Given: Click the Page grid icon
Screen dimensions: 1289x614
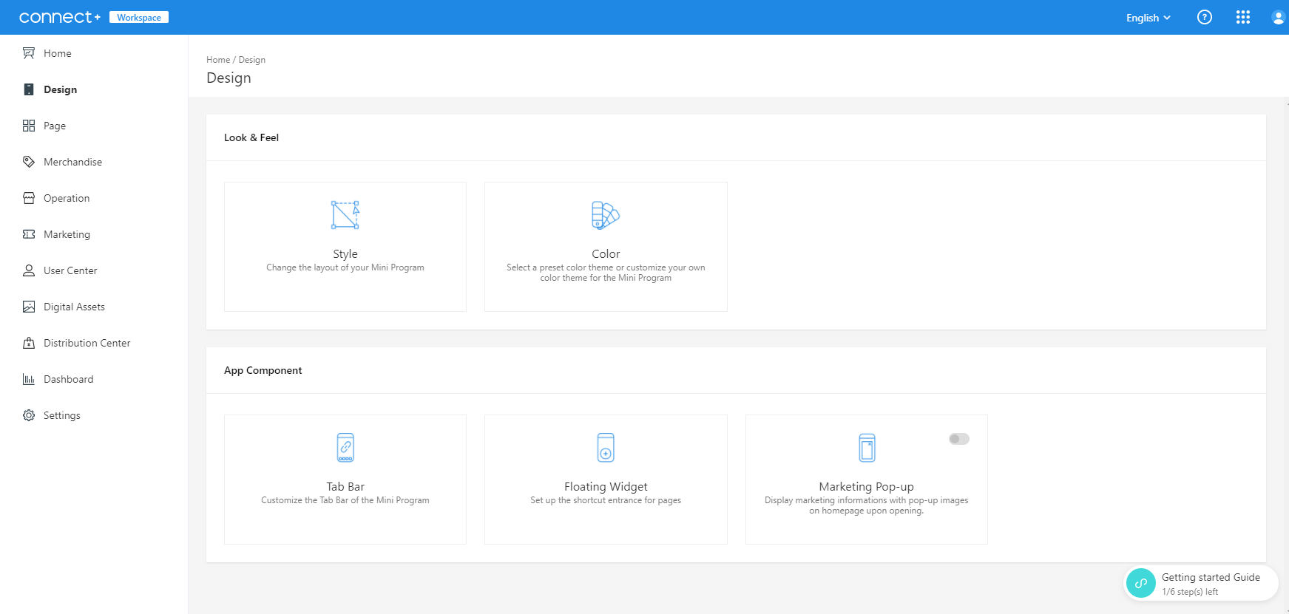Looking at the screenshot, I should 29,126.
